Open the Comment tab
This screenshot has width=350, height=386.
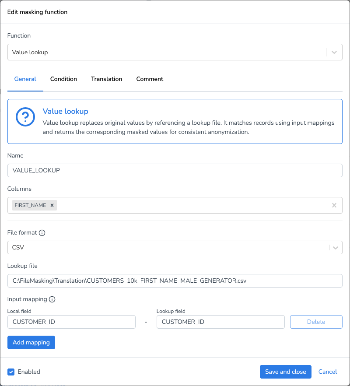coord(150,79)
